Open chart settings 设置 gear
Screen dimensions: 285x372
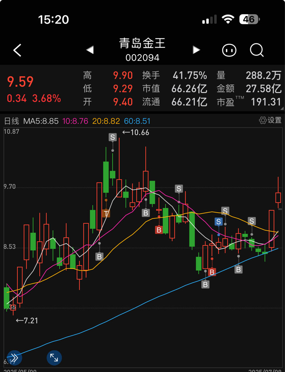coord(270,120)
